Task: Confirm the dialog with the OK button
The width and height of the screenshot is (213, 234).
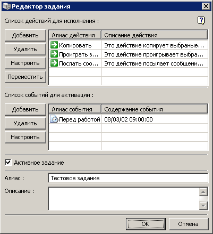Action: (x=146, y=224)
